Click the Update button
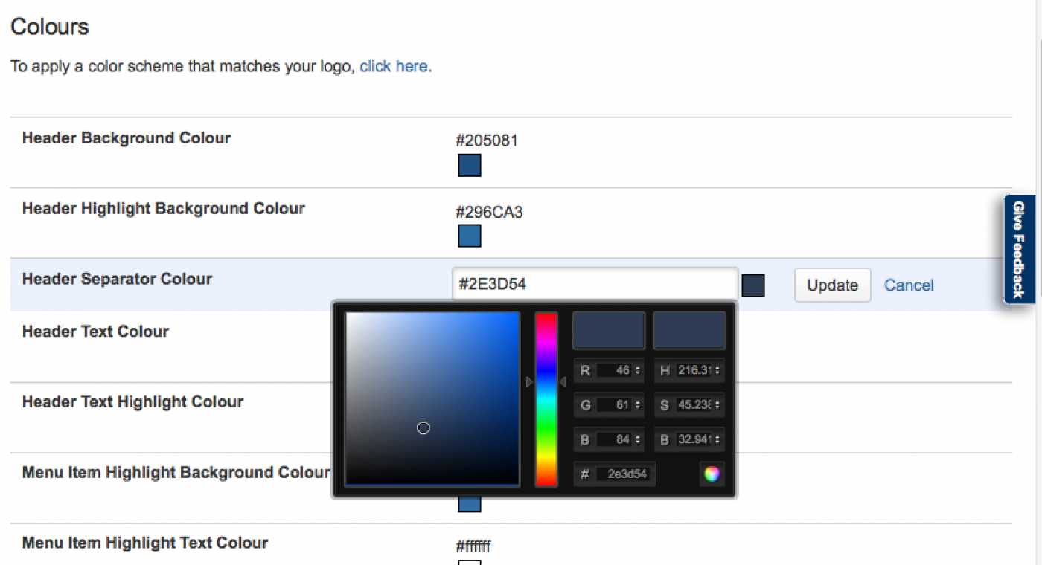Viewport: 1042px width, 565px height. pyautogui.click(x=832, y=285)
